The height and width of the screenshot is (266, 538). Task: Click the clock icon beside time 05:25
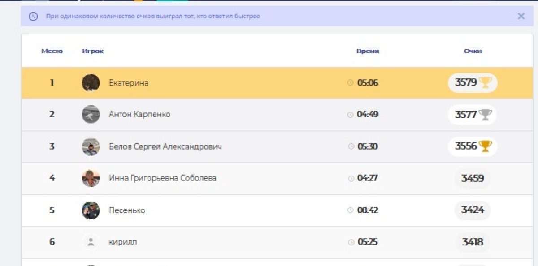[x=351, y=242]
